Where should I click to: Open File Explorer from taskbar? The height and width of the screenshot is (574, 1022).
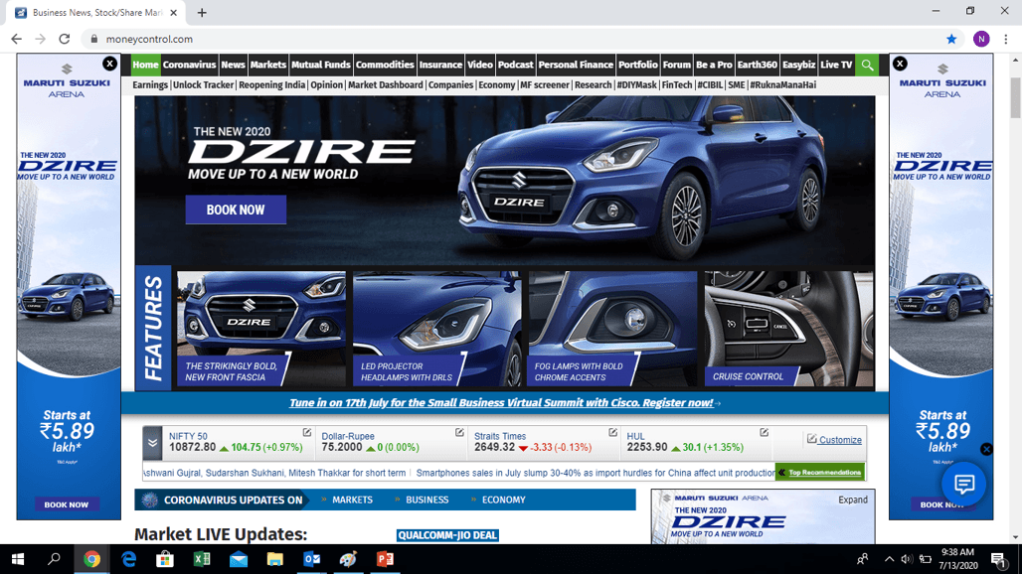coord(275,559)
